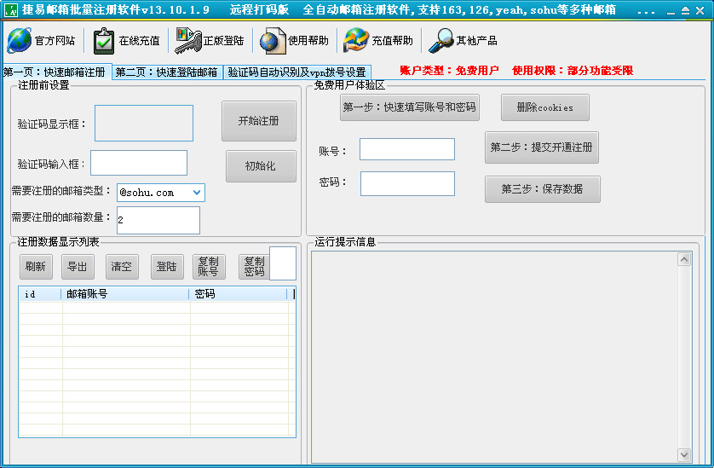Click the 充值帮助 toolbar icon
This screenshot has width=714, height=468.
pos(356,40)
